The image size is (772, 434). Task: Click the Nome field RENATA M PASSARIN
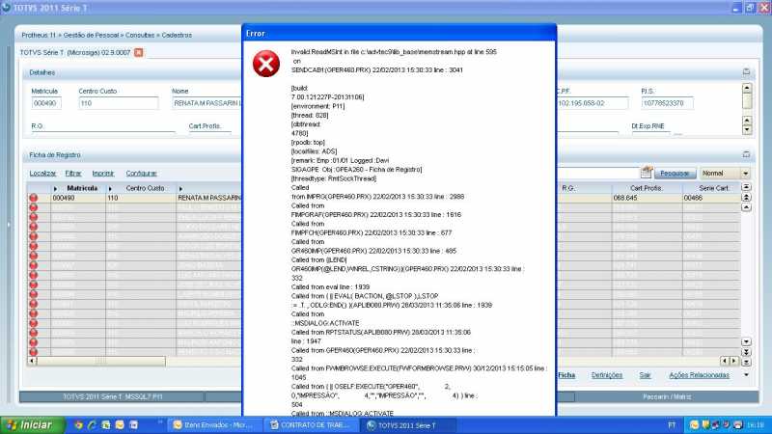click(207, 103)
